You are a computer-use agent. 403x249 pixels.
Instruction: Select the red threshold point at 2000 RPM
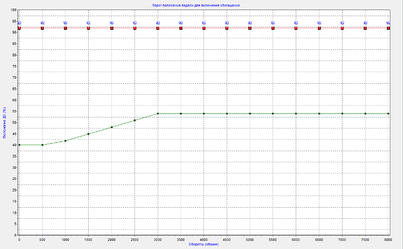(x=112, y=28)
